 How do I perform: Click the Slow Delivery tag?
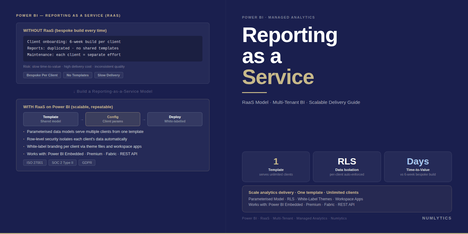(109, 75)
